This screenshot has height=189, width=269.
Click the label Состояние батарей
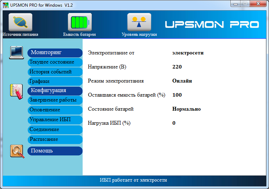point(111,109)
